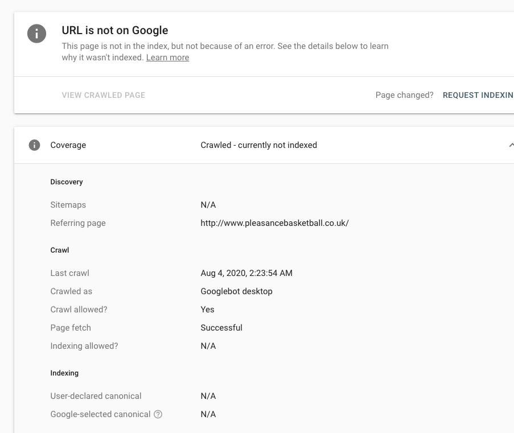The image size is (514, 433).
Task: Collapse the Coverage panel using the chevron
Action: pyautogui.click(x=512, y=145)
